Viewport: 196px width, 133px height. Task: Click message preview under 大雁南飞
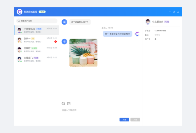pyautogui.click(x=32, y=61)
